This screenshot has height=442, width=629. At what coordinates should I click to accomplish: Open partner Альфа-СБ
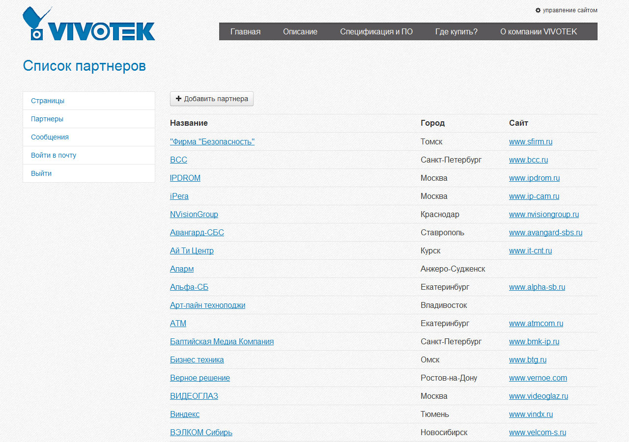pos(189,287)
